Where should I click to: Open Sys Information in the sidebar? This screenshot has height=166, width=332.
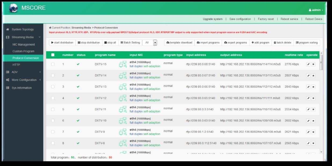click(x=23, y=88)
